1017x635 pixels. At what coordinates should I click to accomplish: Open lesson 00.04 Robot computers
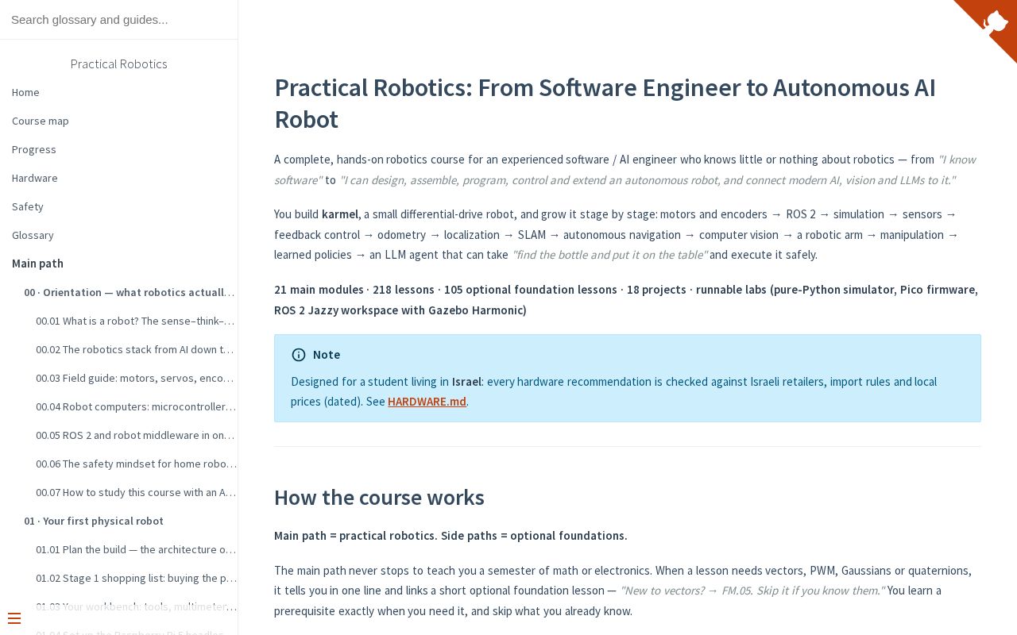136,406
